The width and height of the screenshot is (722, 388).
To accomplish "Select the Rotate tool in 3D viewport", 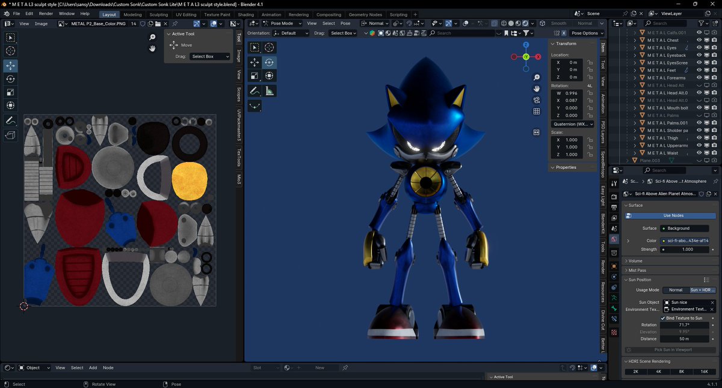I will (269, 62).
